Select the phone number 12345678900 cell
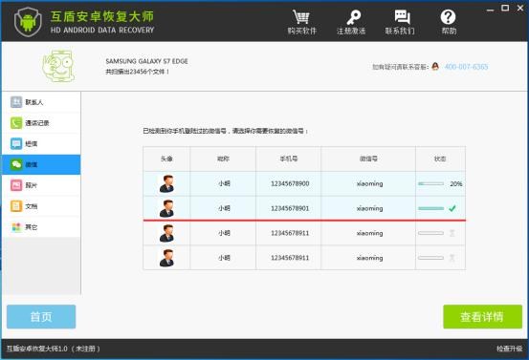 (289, 184)
